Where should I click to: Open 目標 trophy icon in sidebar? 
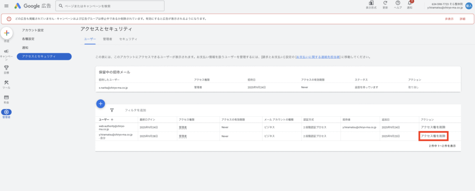[x=6, y=68]
